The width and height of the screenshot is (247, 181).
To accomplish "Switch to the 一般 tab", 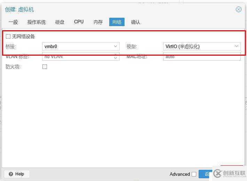I will click(13, 22).
